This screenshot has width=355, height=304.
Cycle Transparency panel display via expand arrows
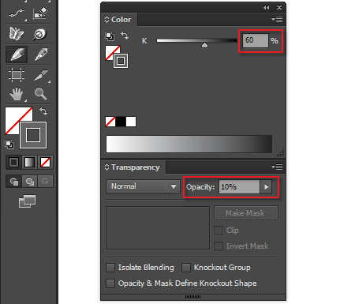106,167
